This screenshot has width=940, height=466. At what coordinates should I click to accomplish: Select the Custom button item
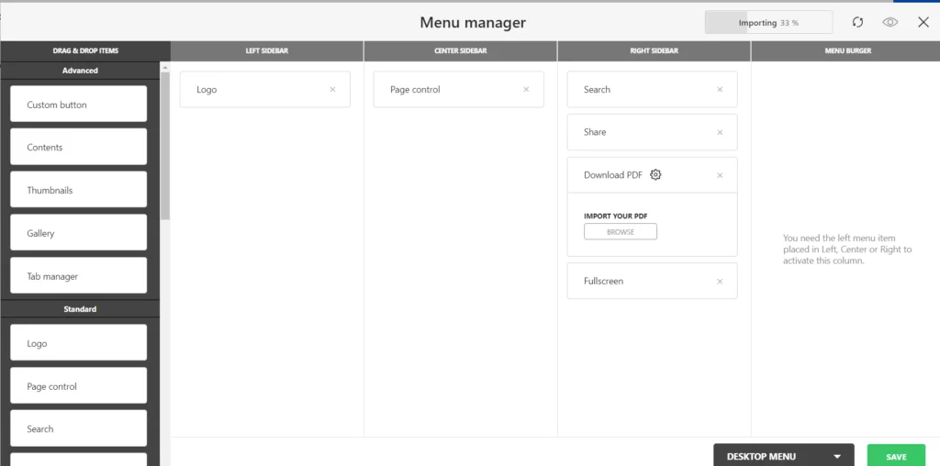coord(79,105)
